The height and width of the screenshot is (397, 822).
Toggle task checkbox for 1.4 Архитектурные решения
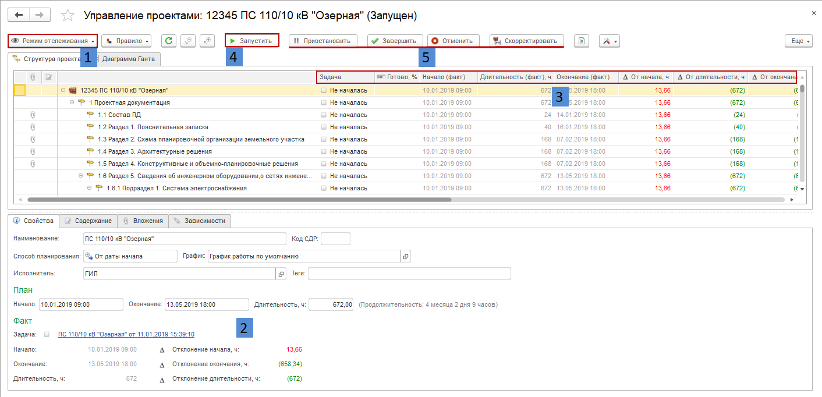pyautogui.click(x=324, y=151)
